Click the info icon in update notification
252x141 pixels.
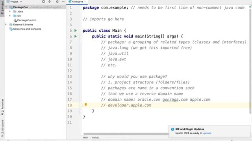click(172, 129)
